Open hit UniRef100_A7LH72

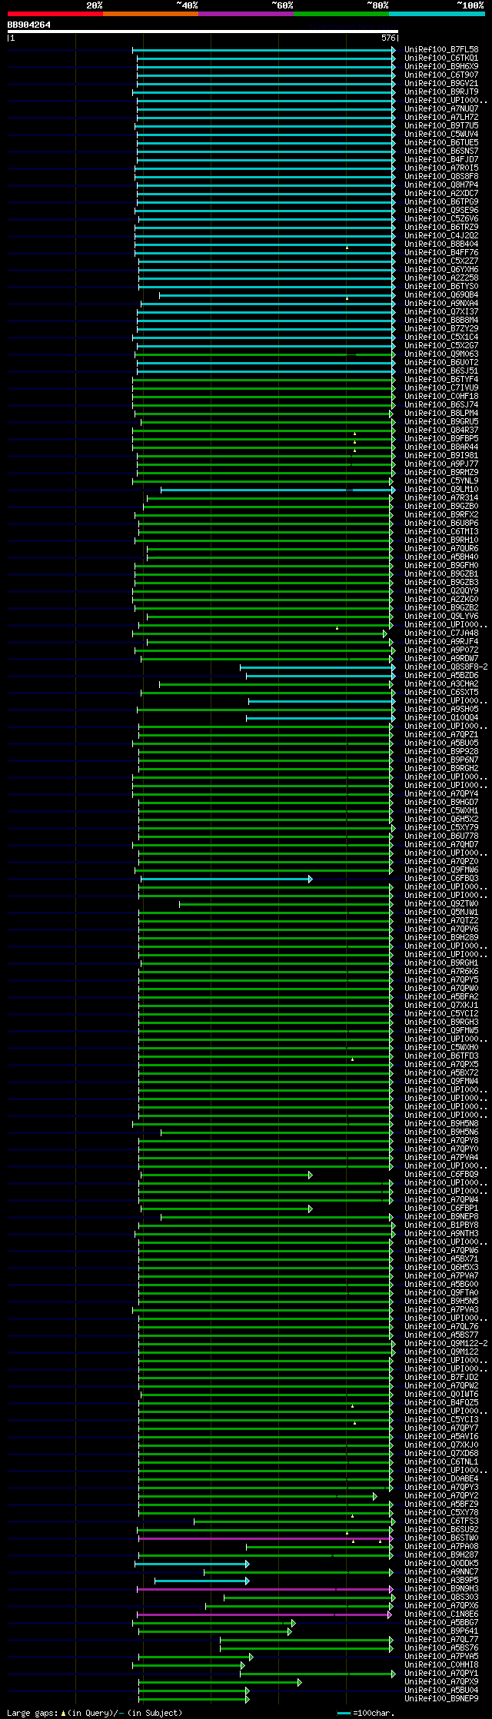(441, 118)
